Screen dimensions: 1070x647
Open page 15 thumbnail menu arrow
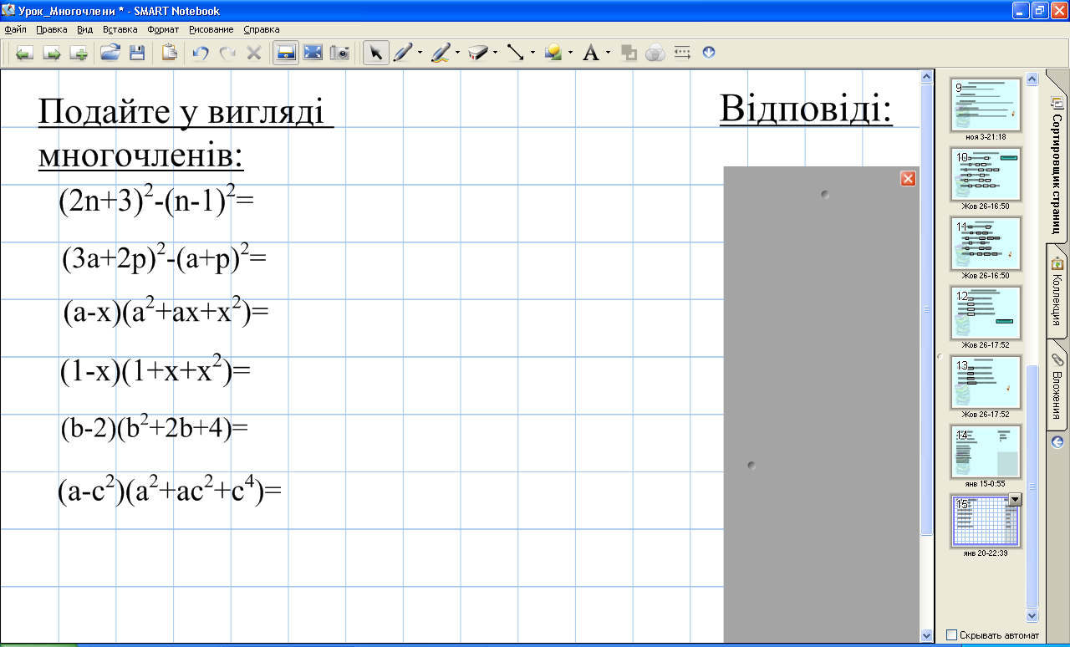1016,499
